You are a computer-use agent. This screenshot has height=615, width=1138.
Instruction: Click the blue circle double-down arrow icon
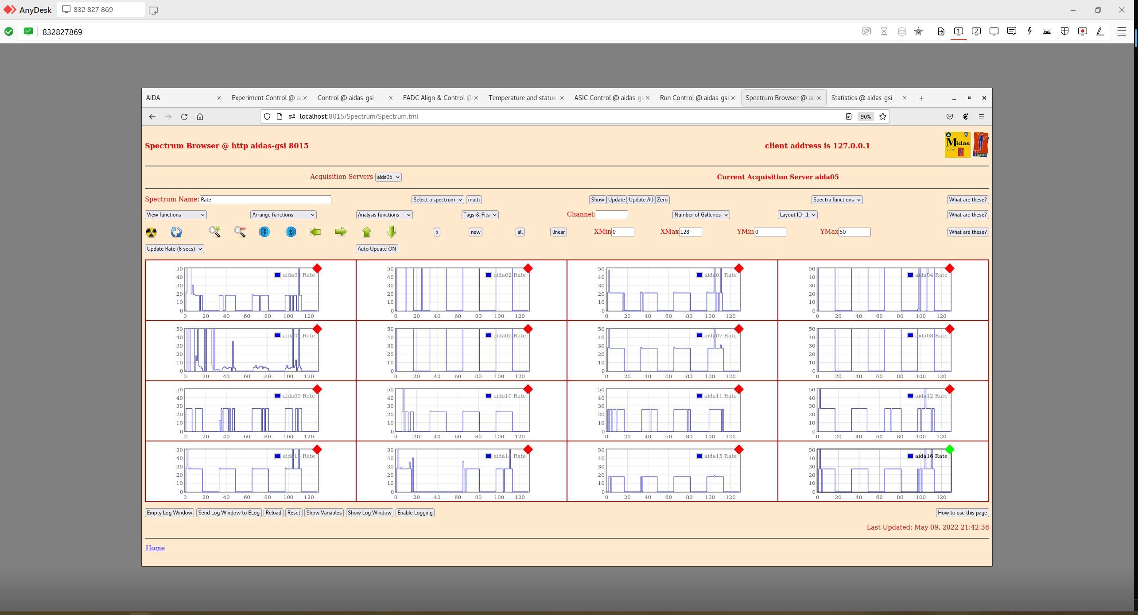tap(264, 232)
